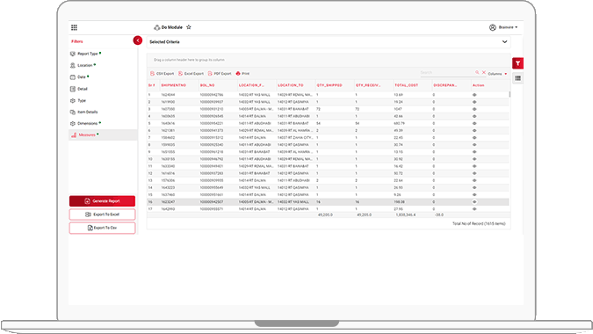Sort by BOL_NO column header
Viewport: 593px width, 334px height.
pyautogui.click(x=207, y=85)
